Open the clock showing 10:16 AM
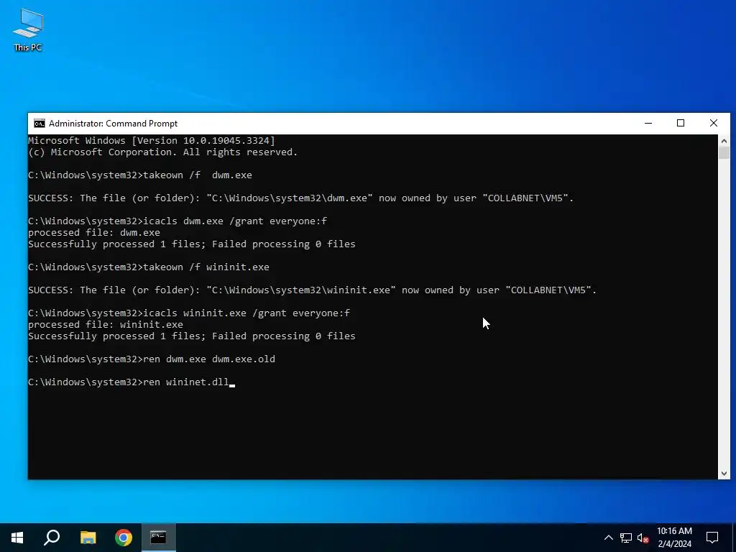The height and width of the screenshot is (552, 736). click(674, 538)
